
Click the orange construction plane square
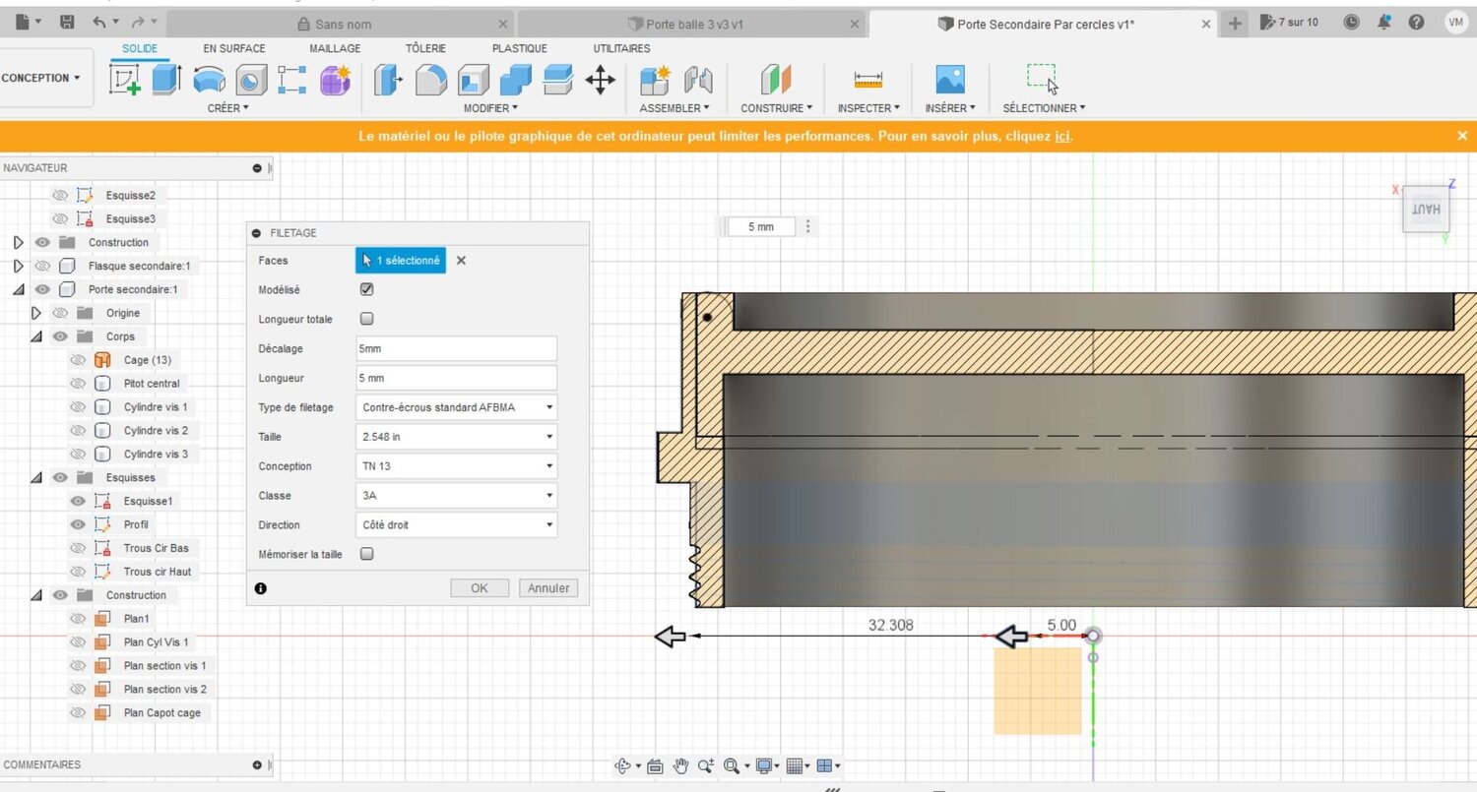(1037, 691)
